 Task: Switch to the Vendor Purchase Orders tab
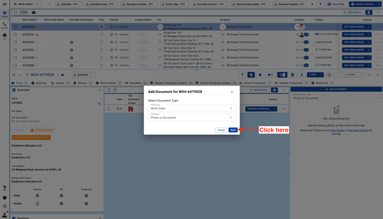[x=171, y=83]
